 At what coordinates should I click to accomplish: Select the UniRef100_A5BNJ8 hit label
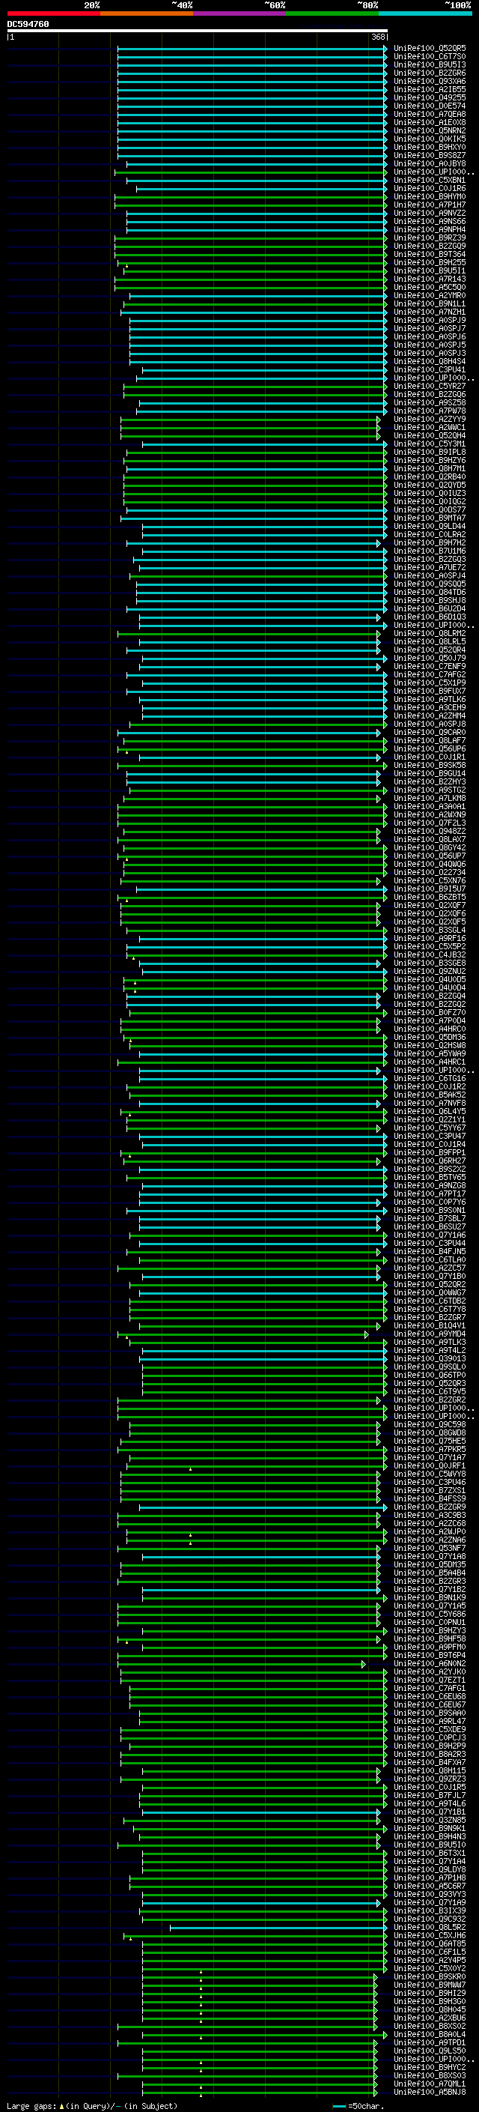tap(430, 2092)
